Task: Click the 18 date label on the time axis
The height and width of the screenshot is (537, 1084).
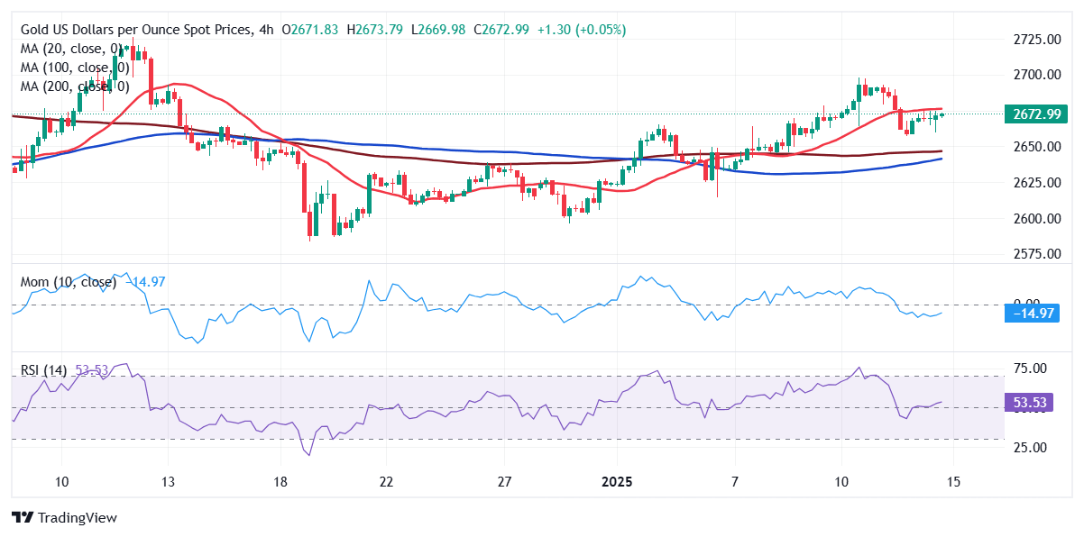Action: (280, 482)
